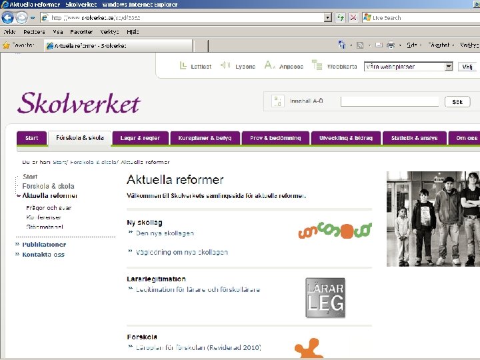This screenshot has width=480, height=360.
Task: Click Förskola & skola in left sidebar
Action: point(48,186)
